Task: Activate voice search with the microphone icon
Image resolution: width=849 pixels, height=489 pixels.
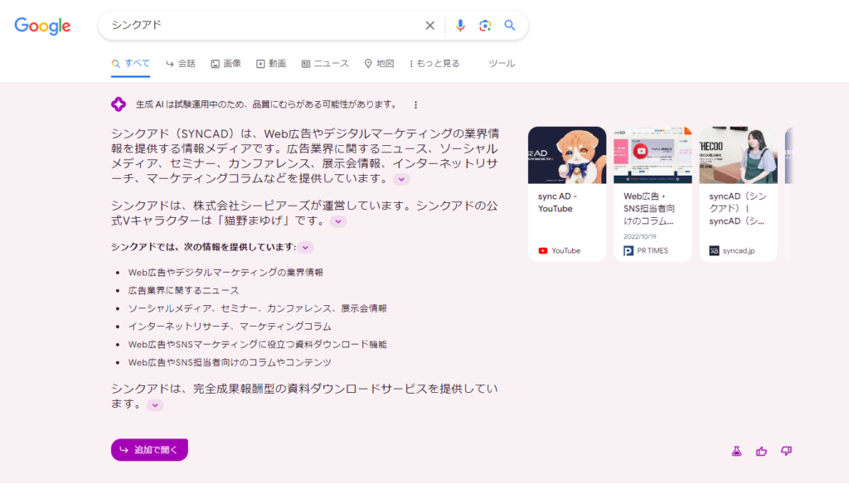Action: click(461, 26)
